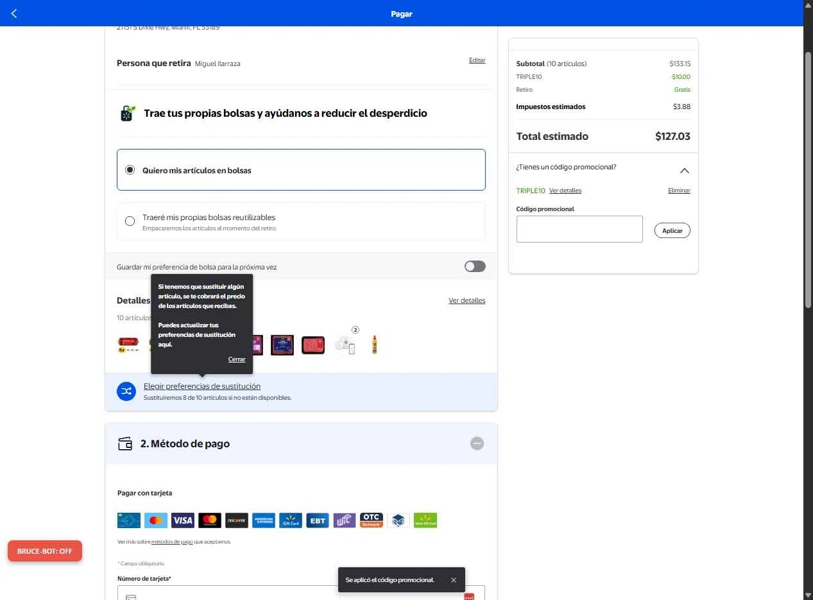The height and width of the screenshot is (600, 813).
Task: Click the Total estimado $127.03 amount
Action: point(672,136)
